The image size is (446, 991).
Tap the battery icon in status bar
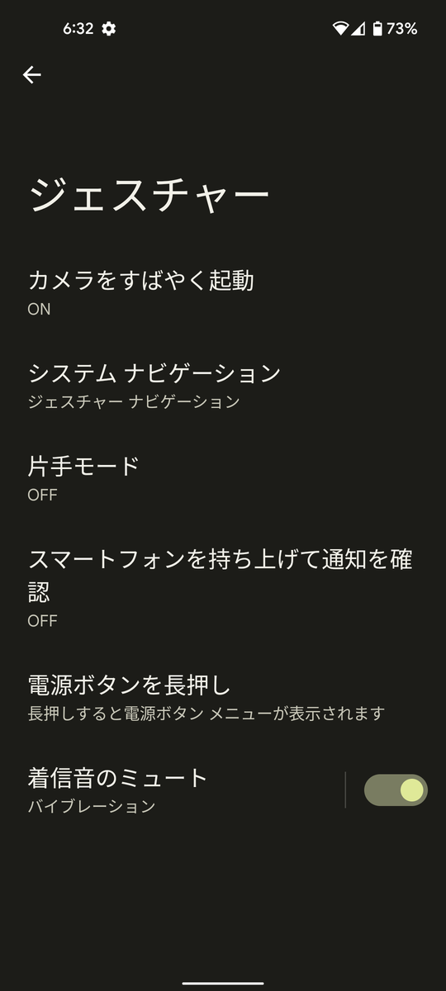pyautogui.click(x=377, y=29)
